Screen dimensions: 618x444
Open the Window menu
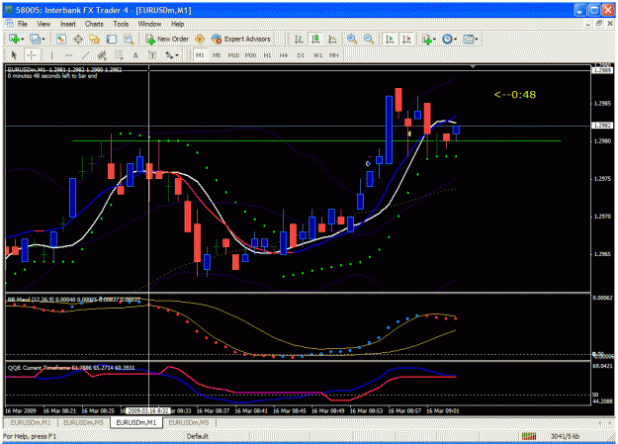149,24
